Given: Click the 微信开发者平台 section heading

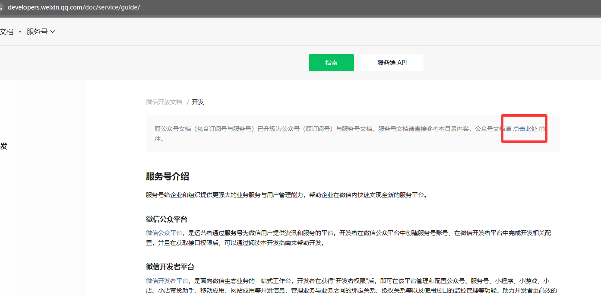Looking at the screenshot, I should pos(170,267).
